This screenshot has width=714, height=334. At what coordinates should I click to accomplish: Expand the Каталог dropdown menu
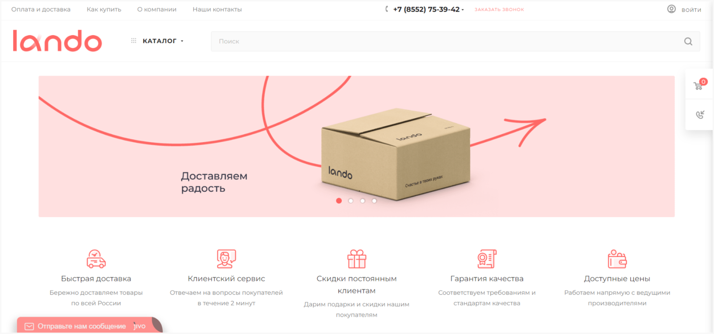coord(158,41)
